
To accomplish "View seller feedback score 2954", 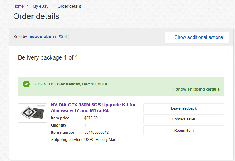I will coord(62,37).
